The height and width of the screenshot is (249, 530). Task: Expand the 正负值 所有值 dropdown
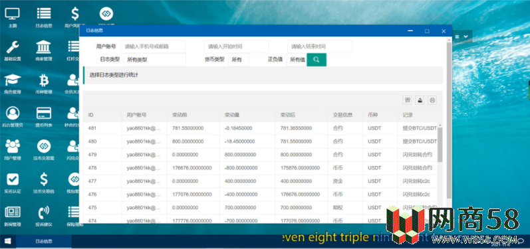[297, 60]
